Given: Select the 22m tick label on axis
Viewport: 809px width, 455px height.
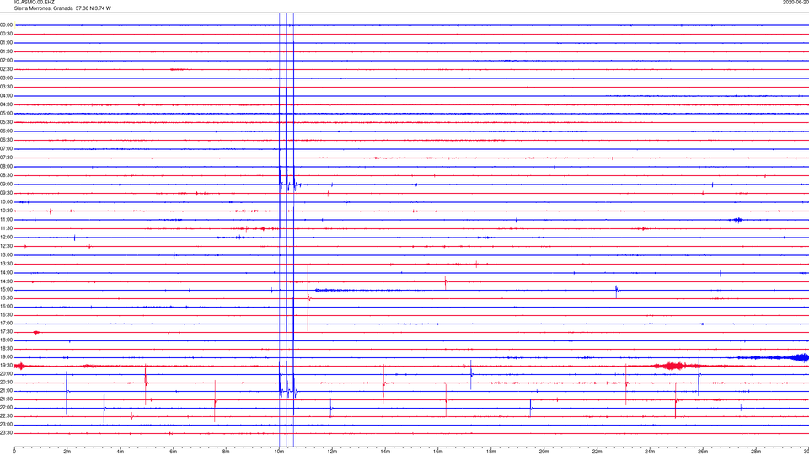Looking at the screenshot, I should click(597, 452).
